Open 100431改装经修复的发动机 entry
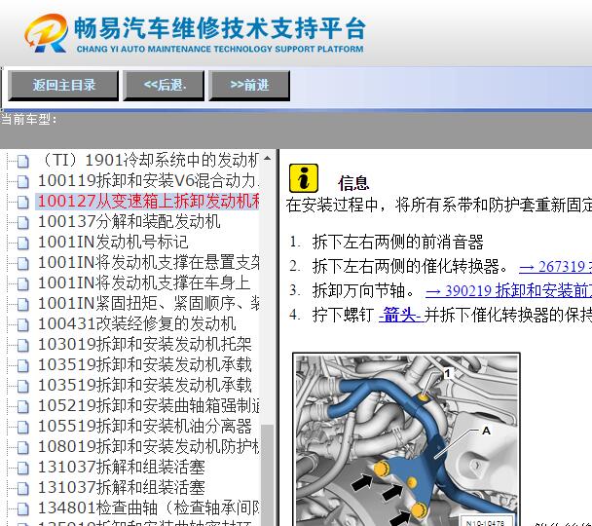592x526 pixels. (x=137, y=324)
